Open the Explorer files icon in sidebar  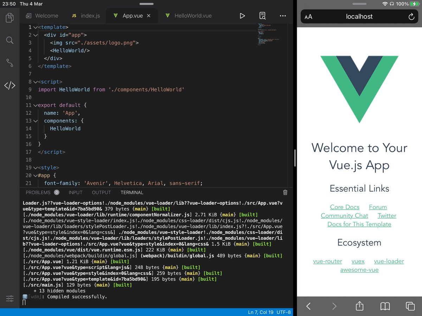point(10,18)
